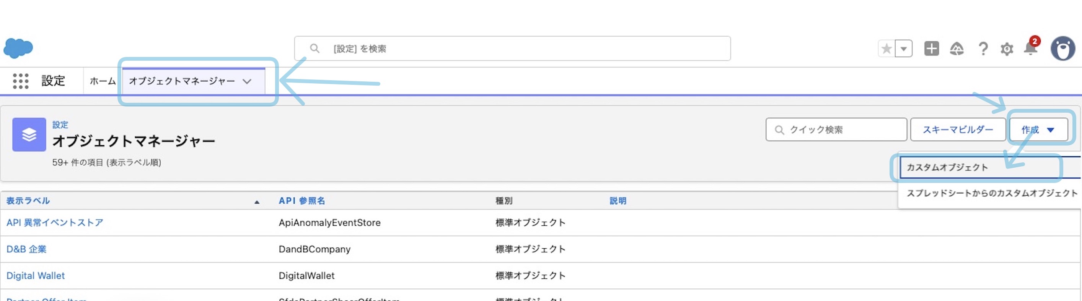This screenshot has height=301, width=1082.
Task: Click 標準オブジェクト in the API 異常イベントストア row
Action: [x=530, y=223]
